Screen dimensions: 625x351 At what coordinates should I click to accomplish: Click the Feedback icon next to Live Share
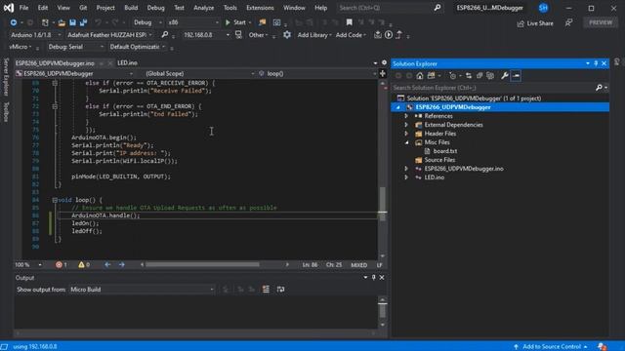[568, 23]
